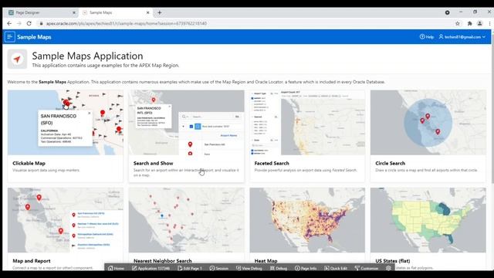This screenshot has width=494, height=278.
Task: Click the Sample Maps application logo icon
Action: point(17,59)
